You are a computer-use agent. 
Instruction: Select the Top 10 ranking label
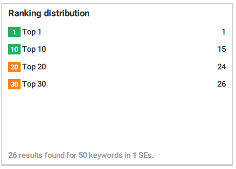(x=34, y=49)
